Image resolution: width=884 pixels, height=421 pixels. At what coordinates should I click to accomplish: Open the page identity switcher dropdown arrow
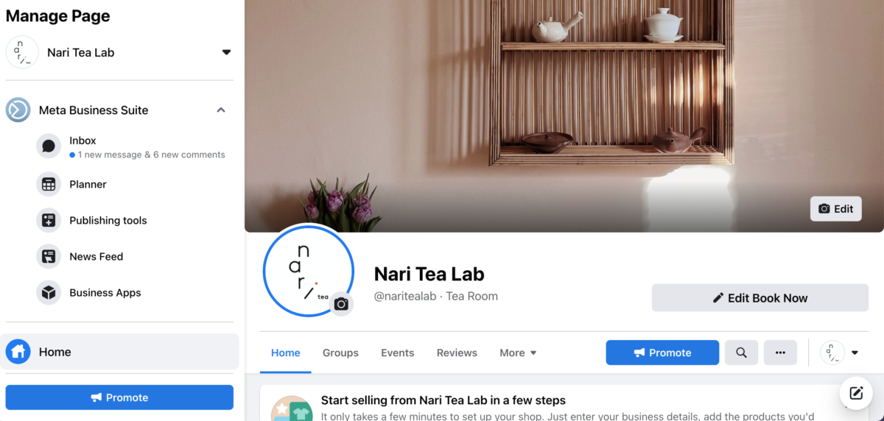pyautogui.click(x=855, y=353)
